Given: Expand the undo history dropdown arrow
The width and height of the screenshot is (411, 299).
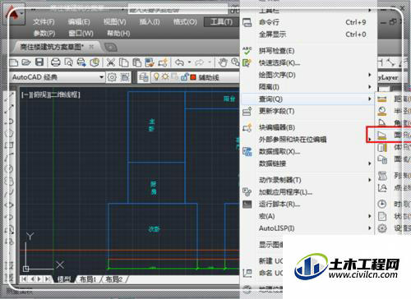Looking at the screenshot, I should (189, 62).
